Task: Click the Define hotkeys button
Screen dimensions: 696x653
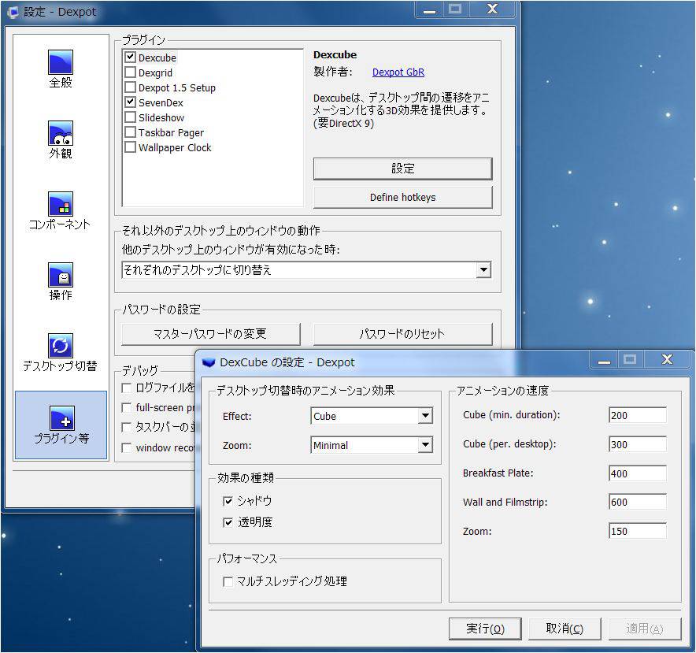Action: click(x=402, y=197)
